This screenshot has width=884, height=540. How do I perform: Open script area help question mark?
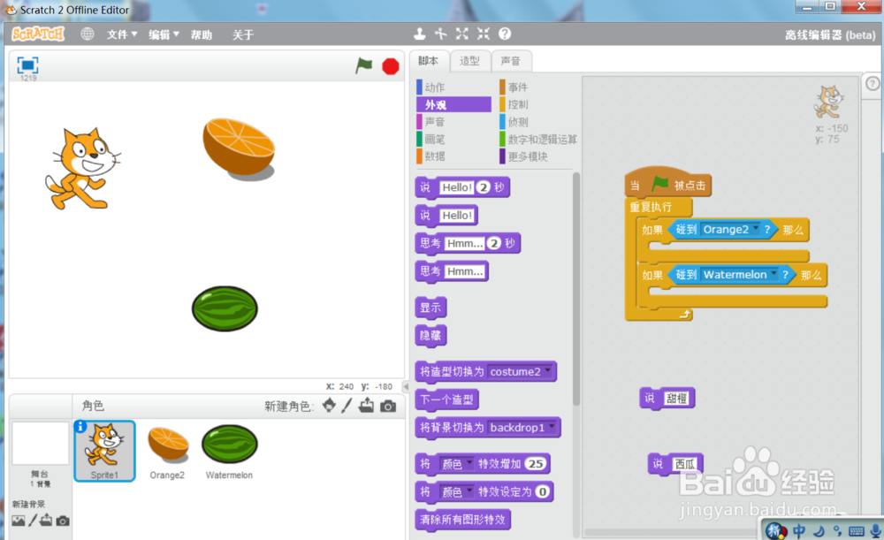[873, 84]
